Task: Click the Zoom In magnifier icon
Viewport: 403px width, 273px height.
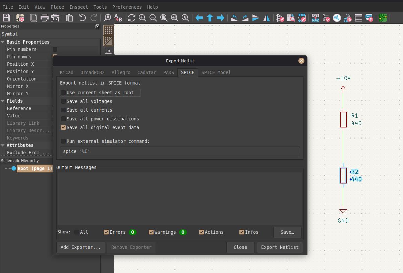Action: pos(142,18)
